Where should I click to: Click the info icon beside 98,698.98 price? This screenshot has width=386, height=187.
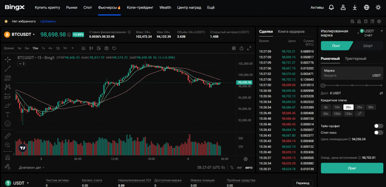69,34
